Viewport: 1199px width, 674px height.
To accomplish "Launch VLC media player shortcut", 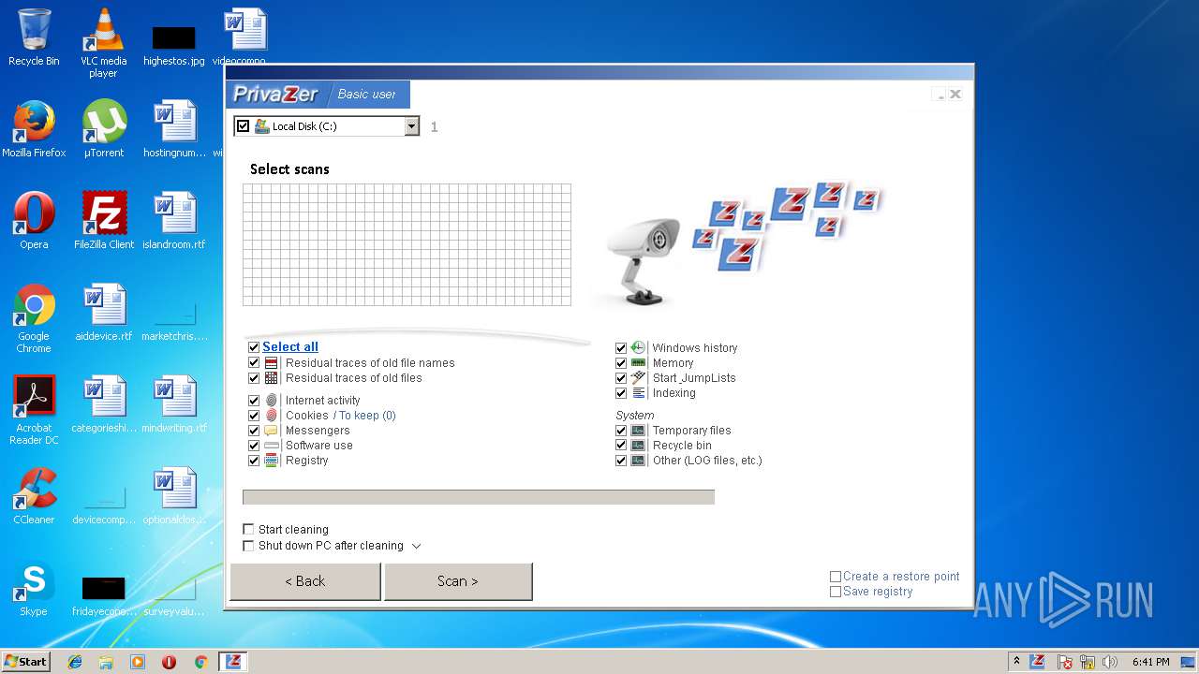I will 103,43.
